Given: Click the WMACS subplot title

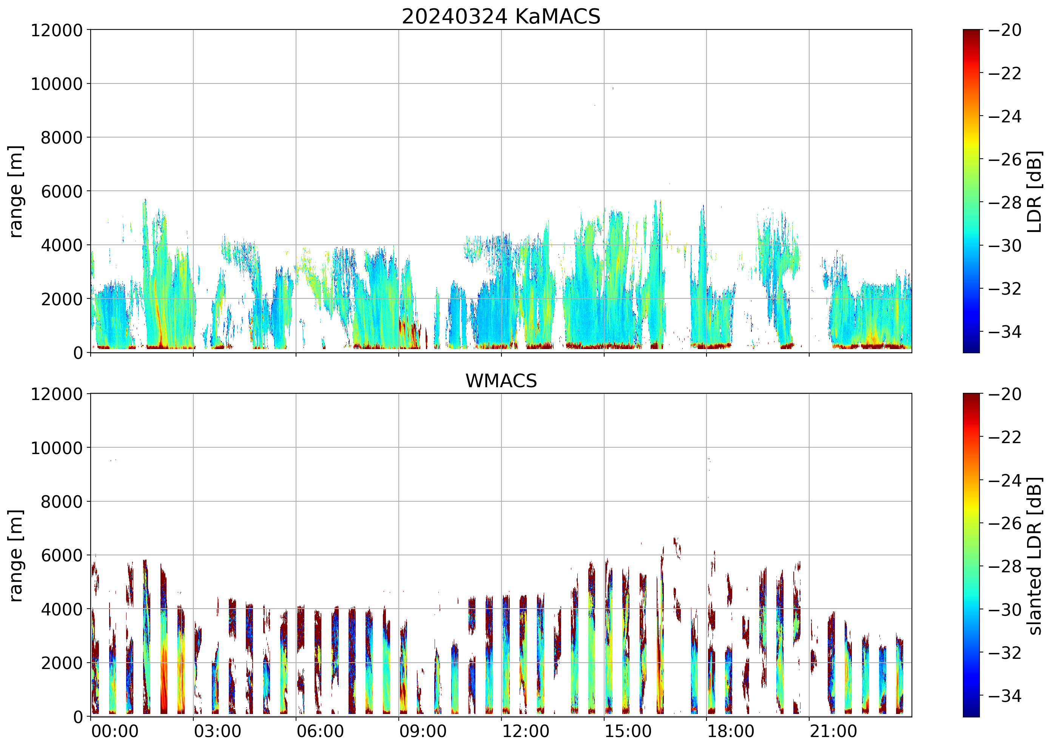Looking at the screenshot, I should click(x=501, y=381).
